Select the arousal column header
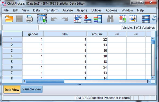Viewport: 159px width, 102px height. click(x=97, y=34)
